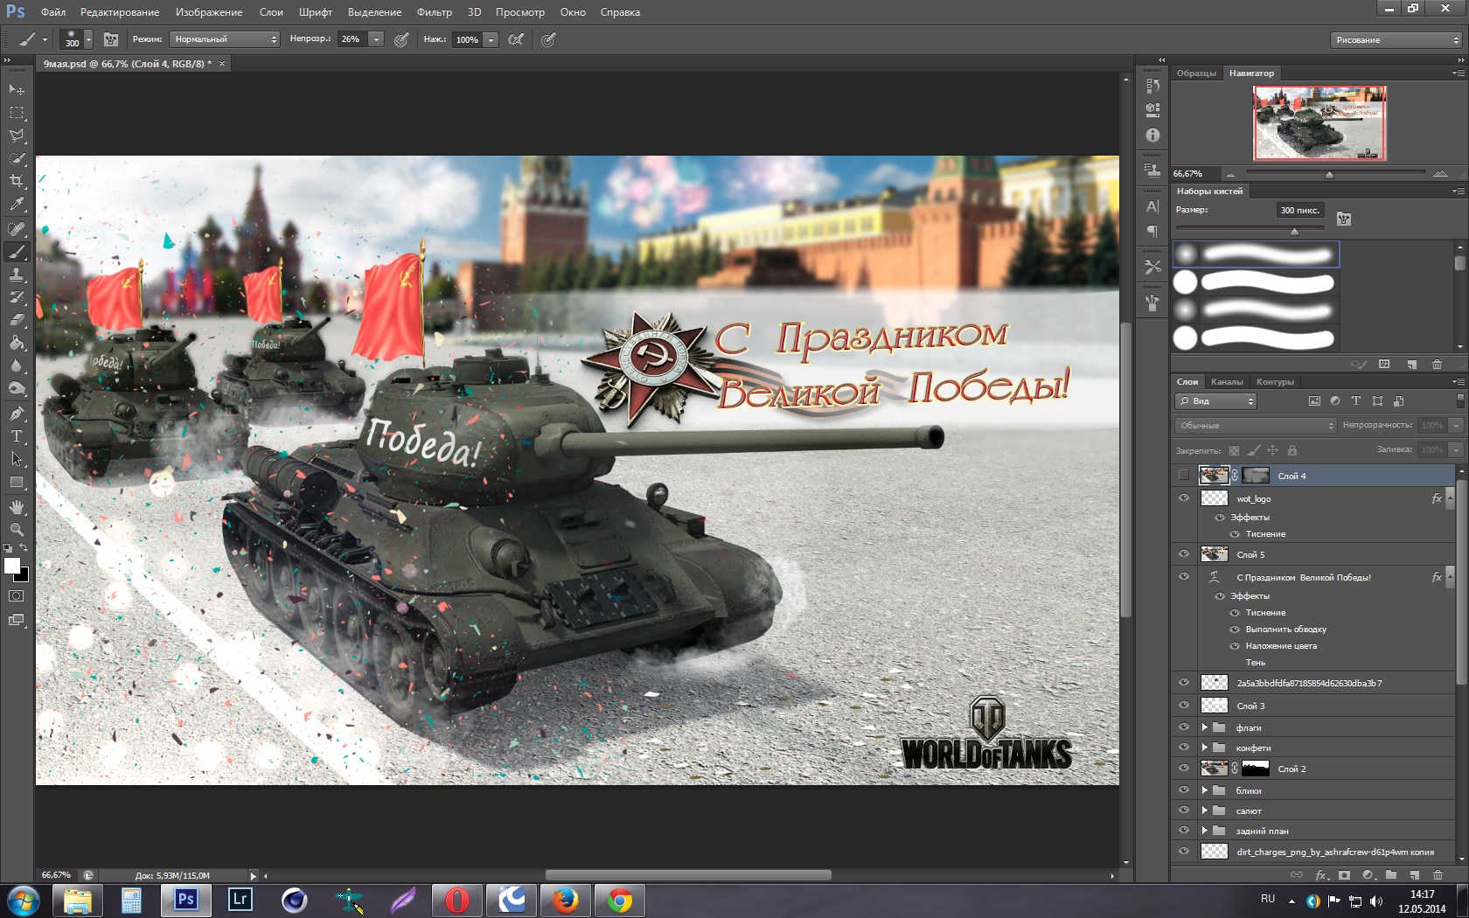Hide the С Праздником Великой Победы text layer
The image size is (1469, 918).
(1183, 576)
